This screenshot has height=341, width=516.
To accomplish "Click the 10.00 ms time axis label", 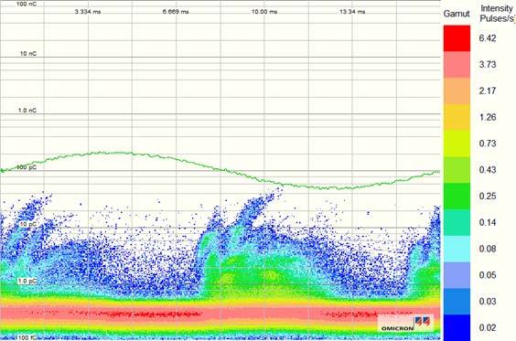I will point(264,12).
